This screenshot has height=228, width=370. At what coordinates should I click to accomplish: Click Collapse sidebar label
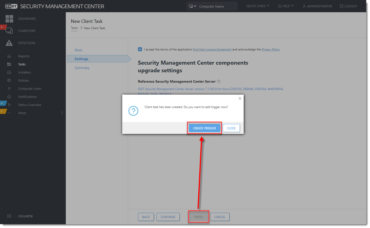click(x=26, y=216)
